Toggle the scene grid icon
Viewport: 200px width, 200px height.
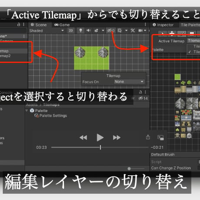pos(120,30)
